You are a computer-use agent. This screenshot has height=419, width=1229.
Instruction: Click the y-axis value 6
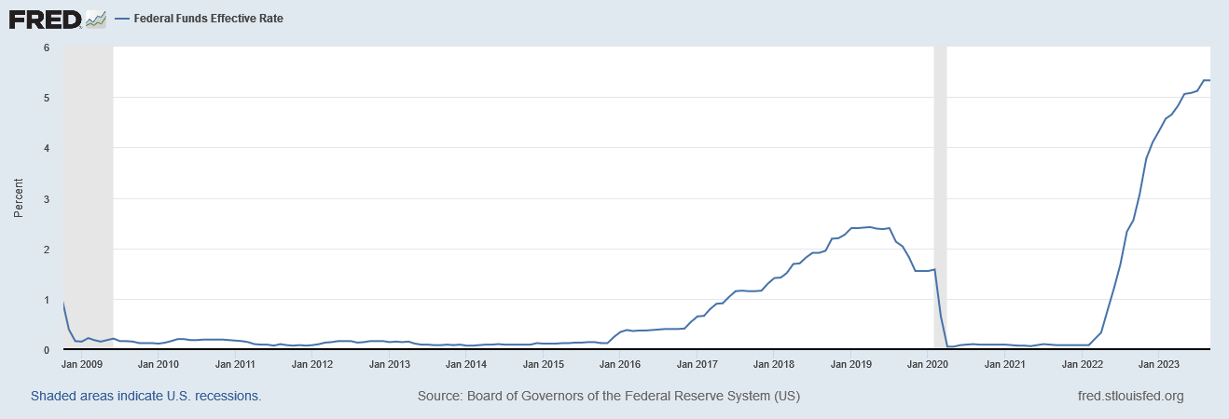click(x=47, y=47)
